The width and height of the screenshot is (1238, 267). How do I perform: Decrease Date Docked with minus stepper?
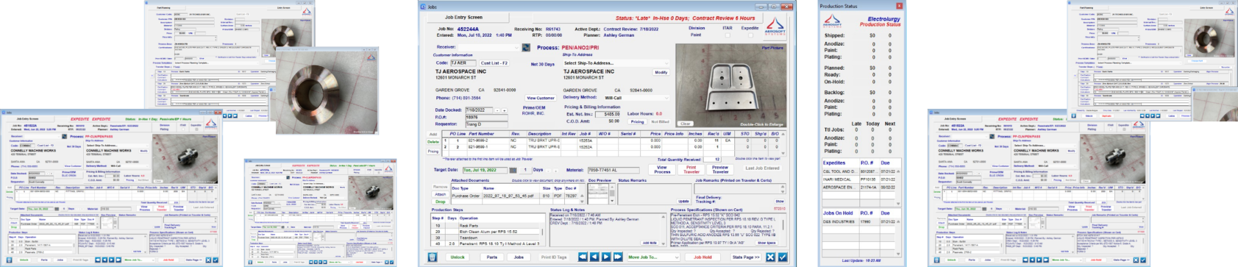[x=497, y=110]
